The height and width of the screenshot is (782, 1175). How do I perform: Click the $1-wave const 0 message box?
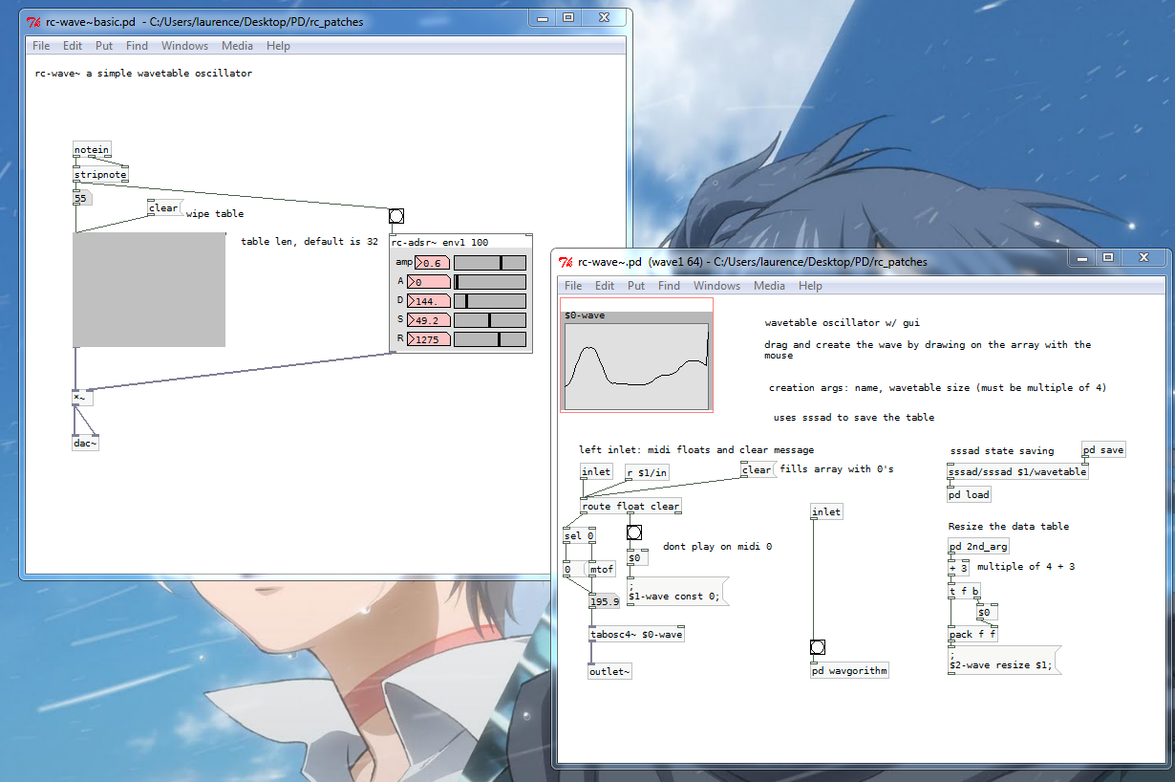(x=677, y=591)
